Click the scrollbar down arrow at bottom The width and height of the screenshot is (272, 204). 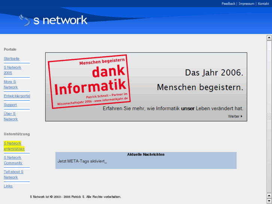(x=269, y=201)
